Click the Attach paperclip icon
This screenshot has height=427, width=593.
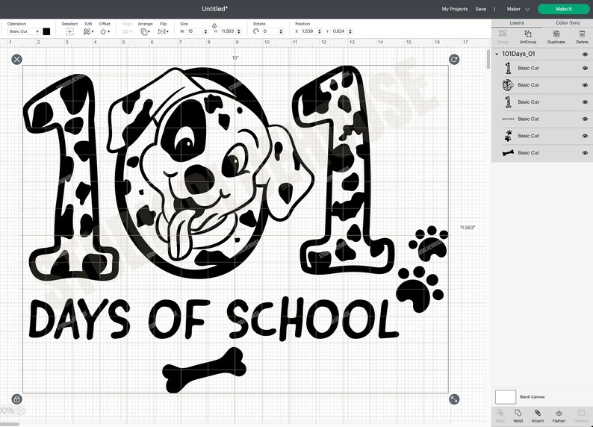coord(538,413)
